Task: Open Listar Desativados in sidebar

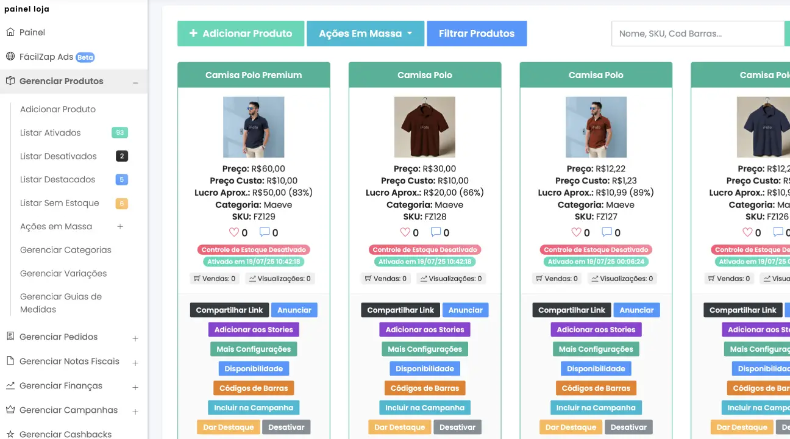Action: pos(59,156)
